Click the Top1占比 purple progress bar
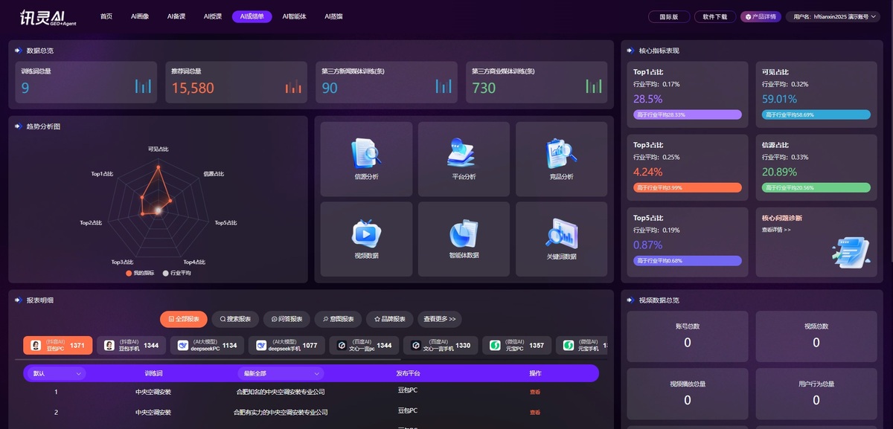893x429 pixels. coord(687,114)
